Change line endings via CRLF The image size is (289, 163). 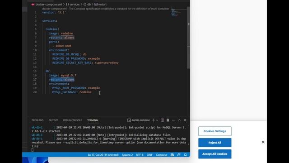tap(149, 155)
